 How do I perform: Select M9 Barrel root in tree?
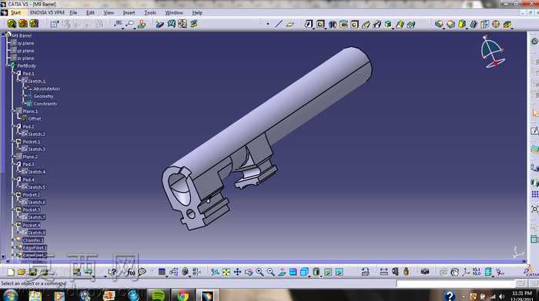[x=22, y=35]
